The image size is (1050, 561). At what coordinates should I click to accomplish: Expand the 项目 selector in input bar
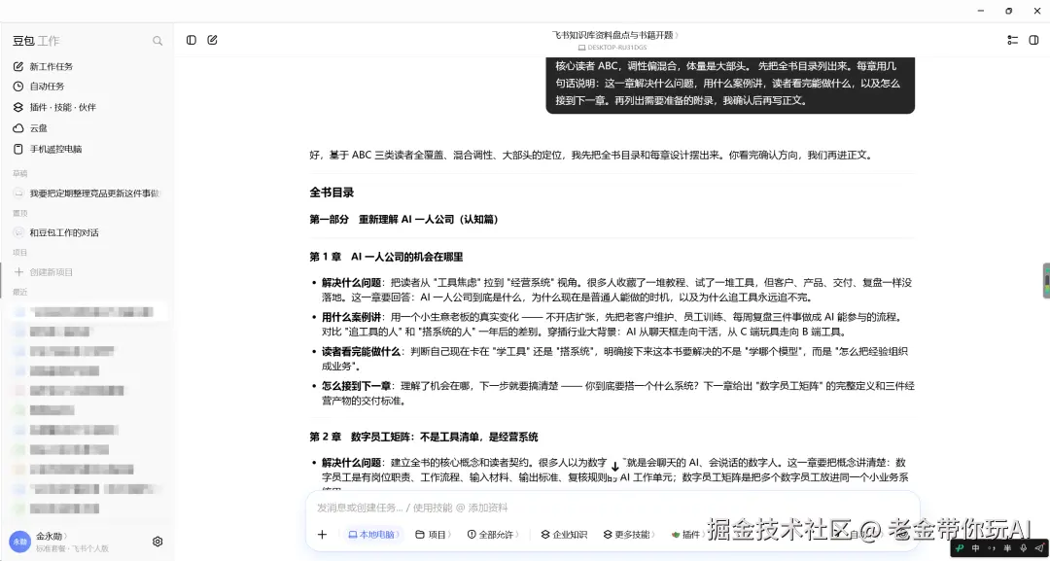[434, 534]
